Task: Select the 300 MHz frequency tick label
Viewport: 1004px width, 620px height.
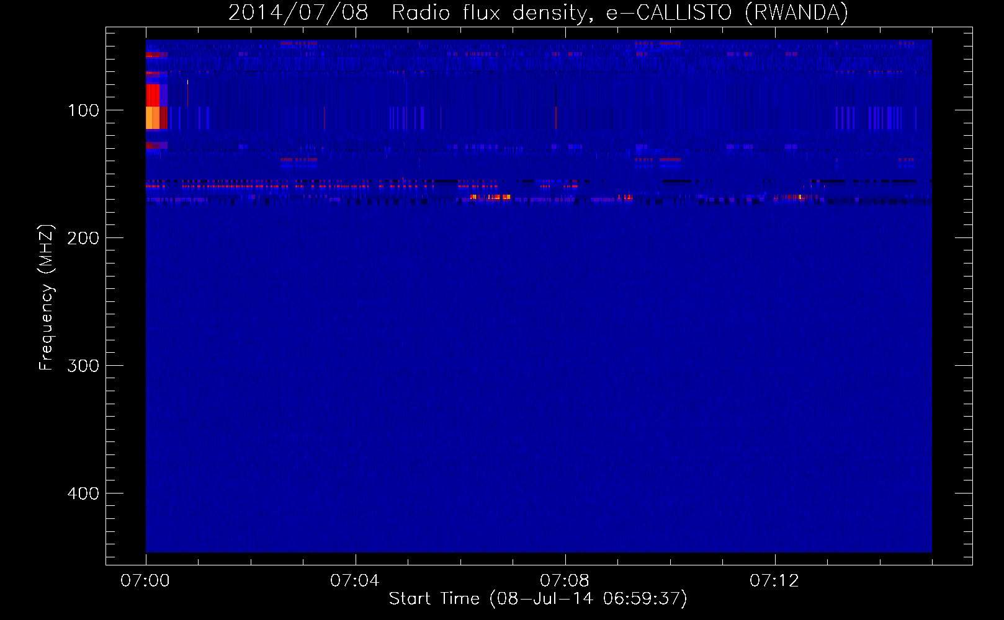Action: click(83, 366)
